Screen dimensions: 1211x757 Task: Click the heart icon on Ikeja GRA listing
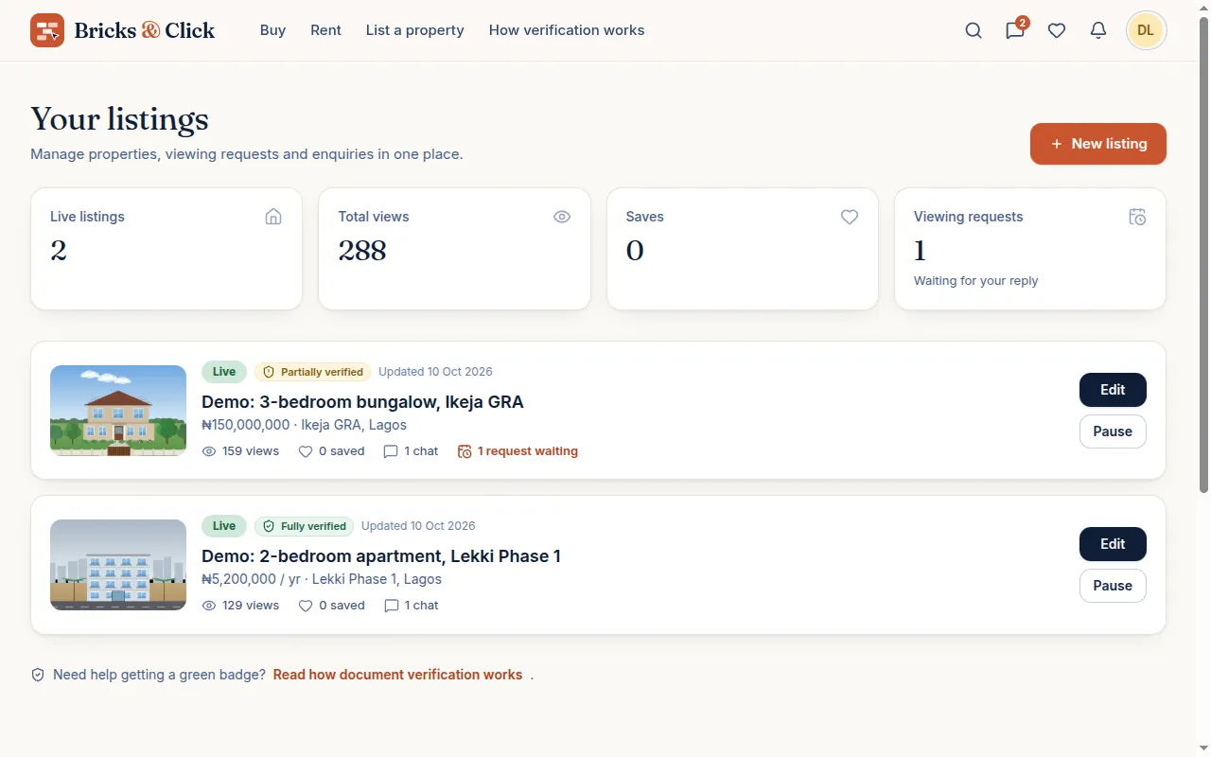click(x=306, y=451)
